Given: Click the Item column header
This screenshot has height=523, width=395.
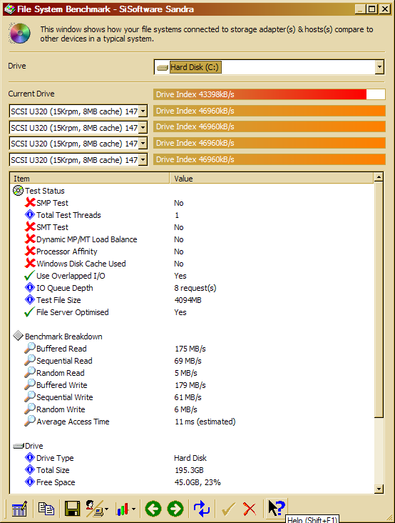Looking at the screenshot, I should (90, 179).
